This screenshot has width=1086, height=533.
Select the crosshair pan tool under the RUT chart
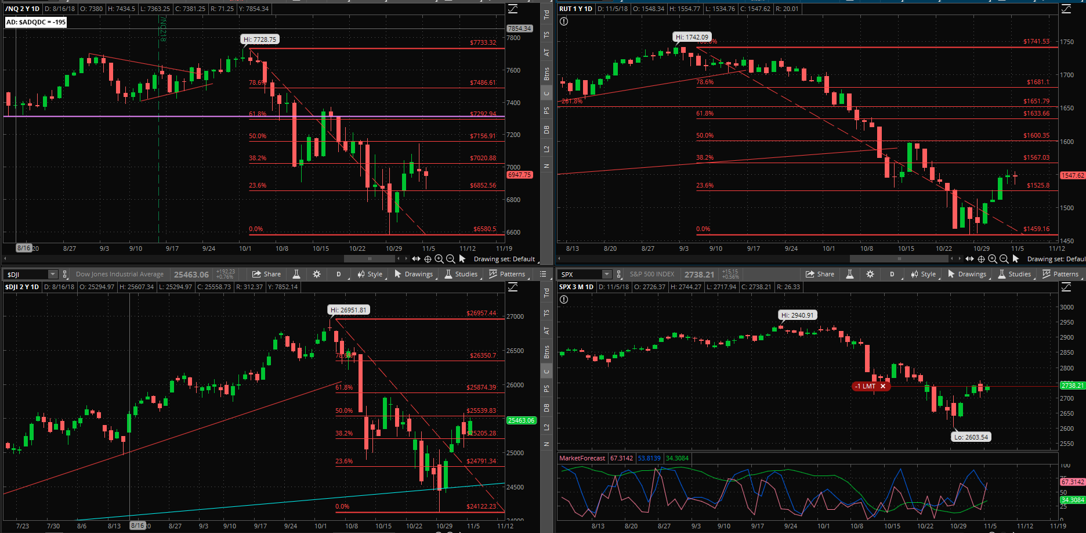pos(981,259)
